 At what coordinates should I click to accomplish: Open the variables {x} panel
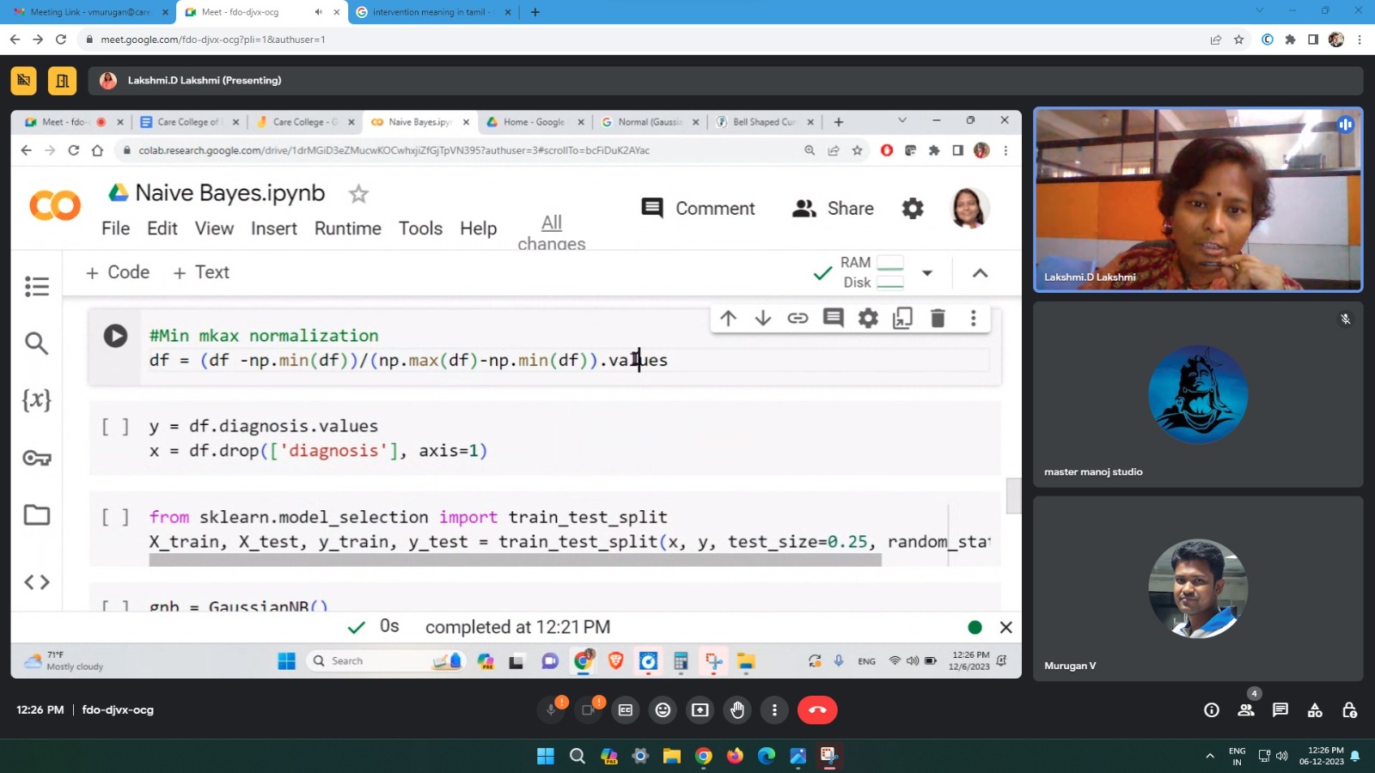coord(37,400)
